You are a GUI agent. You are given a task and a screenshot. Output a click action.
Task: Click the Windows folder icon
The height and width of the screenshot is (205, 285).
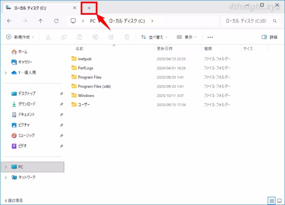[x=74, y=95]
